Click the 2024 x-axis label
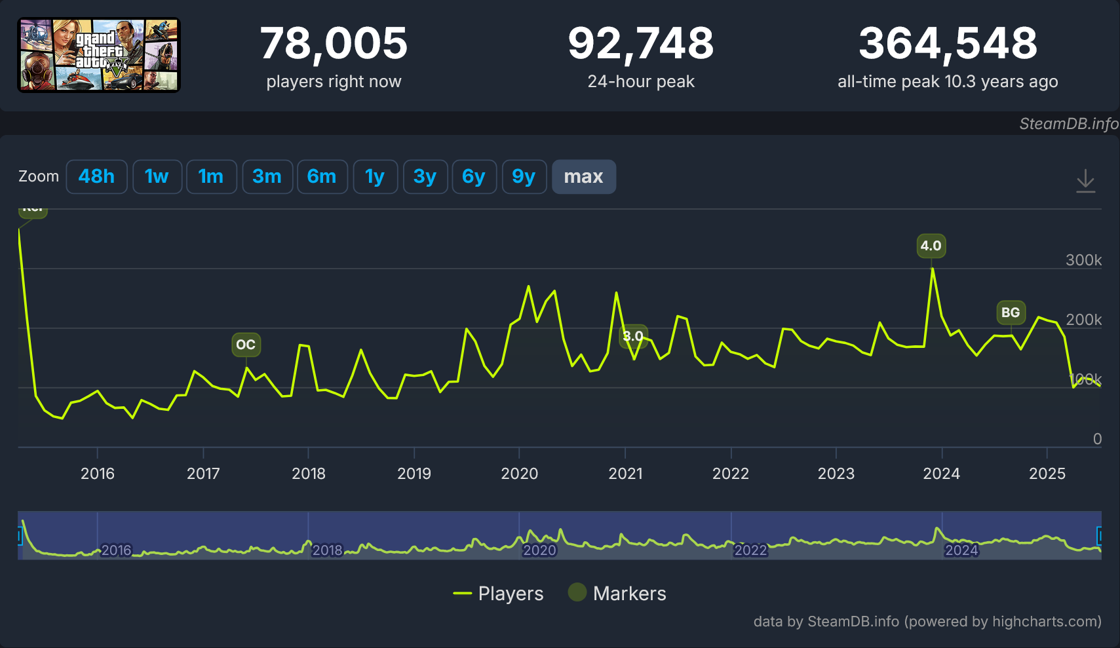 click(x=942, y=473)
